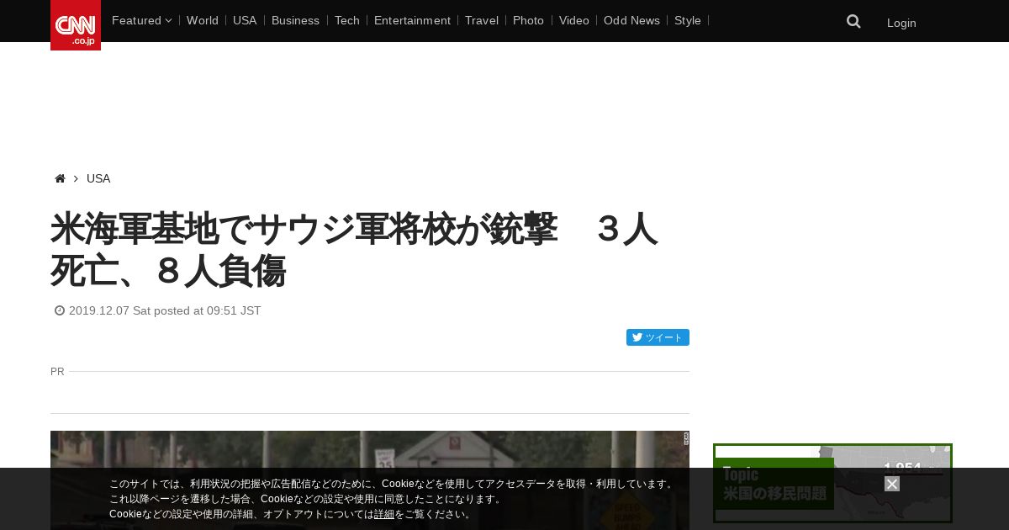The height and width of the screenshot is (530, 1009).
Task: Select the Entertainment menu item
Action: (x=412, y=20)
